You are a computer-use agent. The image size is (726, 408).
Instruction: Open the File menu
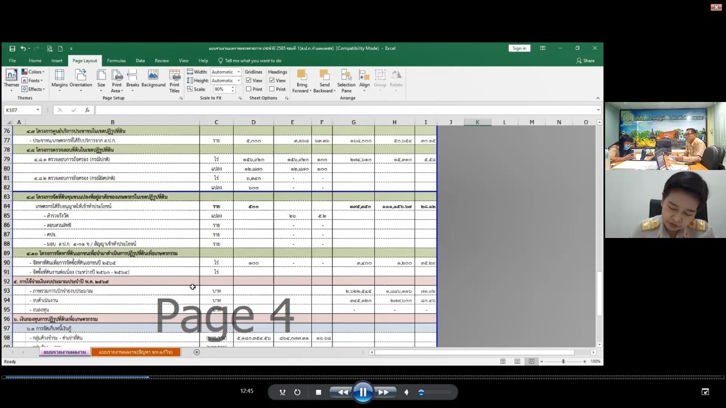[x=12, y=61]
